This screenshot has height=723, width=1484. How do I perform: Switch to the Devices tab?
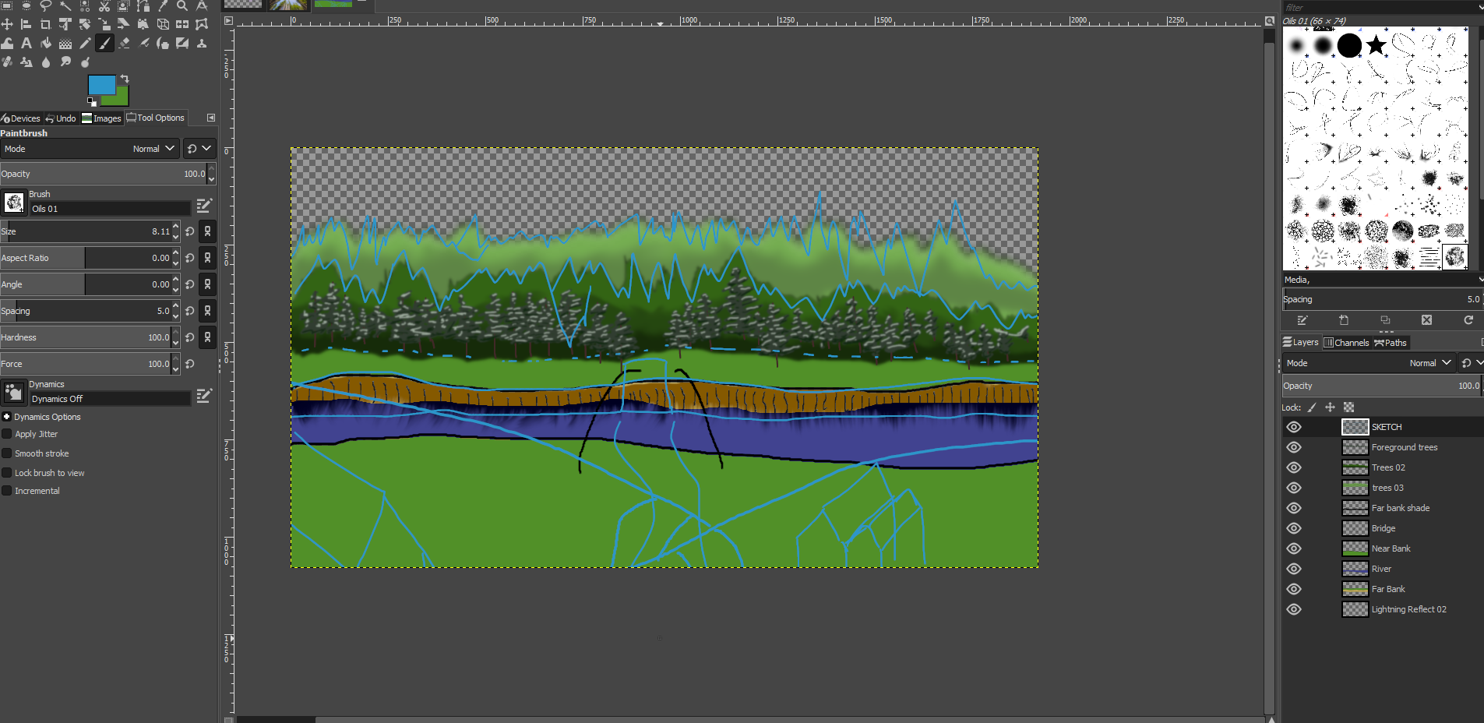pos(21,118)
